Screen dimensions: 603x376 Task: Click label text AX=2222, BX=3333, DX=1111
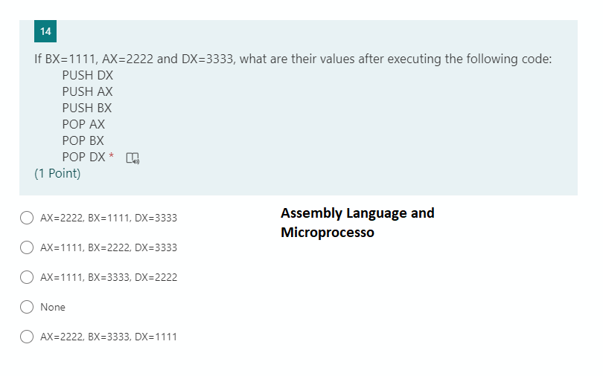pos(109,337)
